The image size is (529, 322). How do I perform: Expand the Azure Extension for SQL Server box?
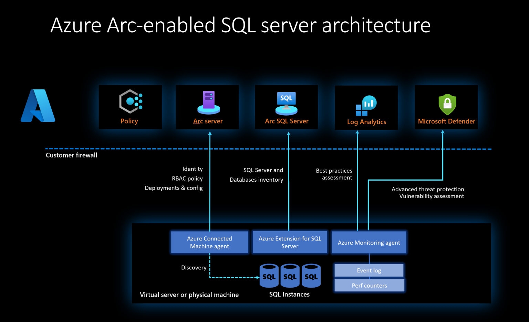(x=290, y=242)
